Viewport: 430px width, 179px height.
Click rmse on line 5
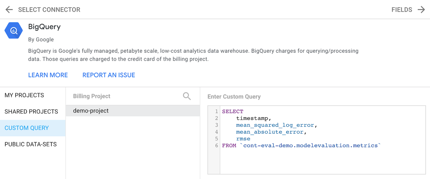243,139
